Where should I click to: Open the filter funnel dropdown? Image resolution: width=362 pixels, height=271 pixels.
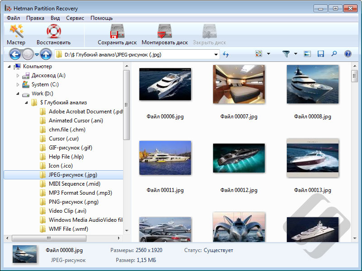pyautogui.click(x=295, y=54)
